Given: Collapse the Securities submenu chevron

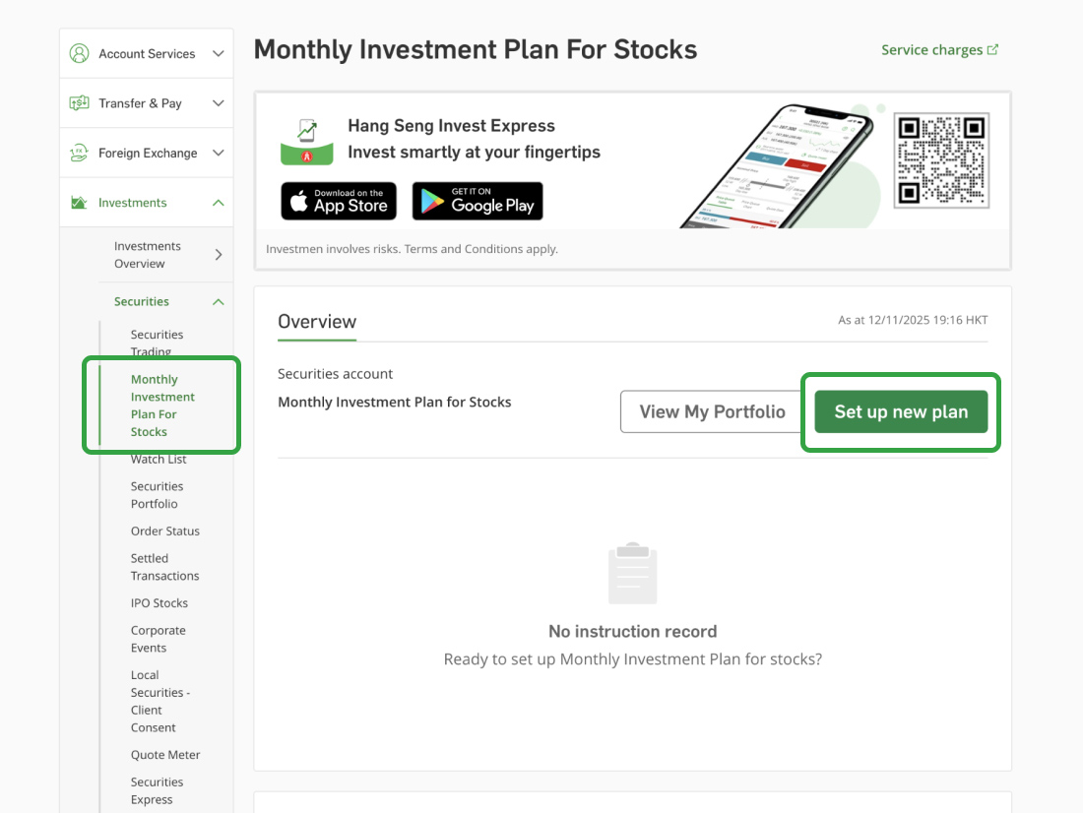Looking at the screenshot, I should click(219, 302).
